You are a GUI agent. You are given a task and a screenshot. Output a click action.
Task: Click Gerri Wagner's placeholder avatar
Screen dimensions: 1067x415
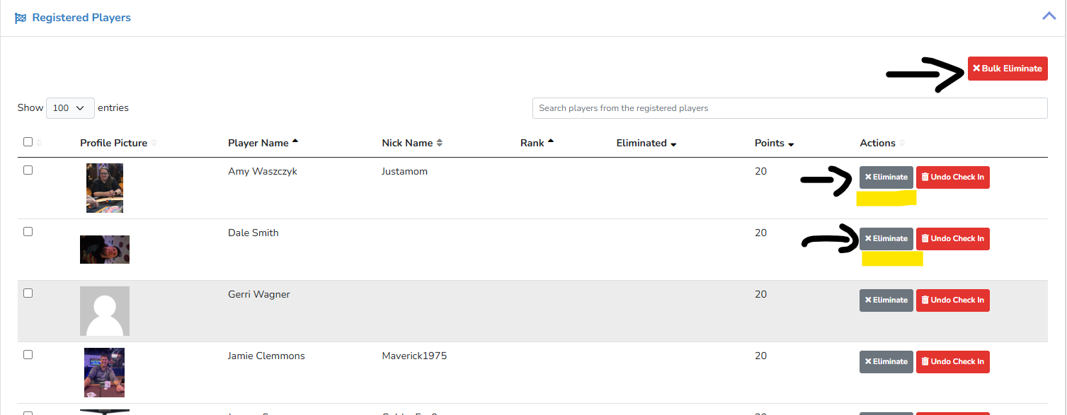pos(104,311)
